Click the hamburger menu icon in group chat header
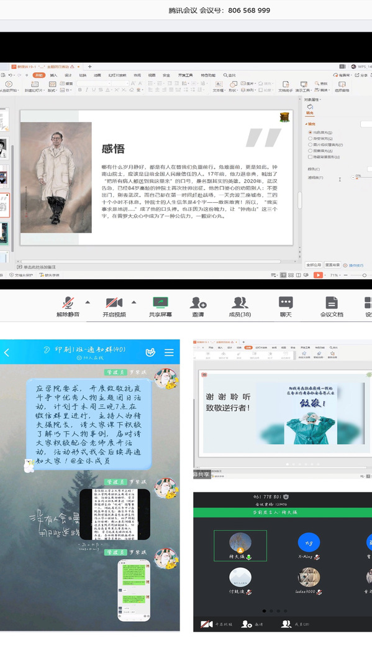The image size is (372, 648). click(169, 352)
